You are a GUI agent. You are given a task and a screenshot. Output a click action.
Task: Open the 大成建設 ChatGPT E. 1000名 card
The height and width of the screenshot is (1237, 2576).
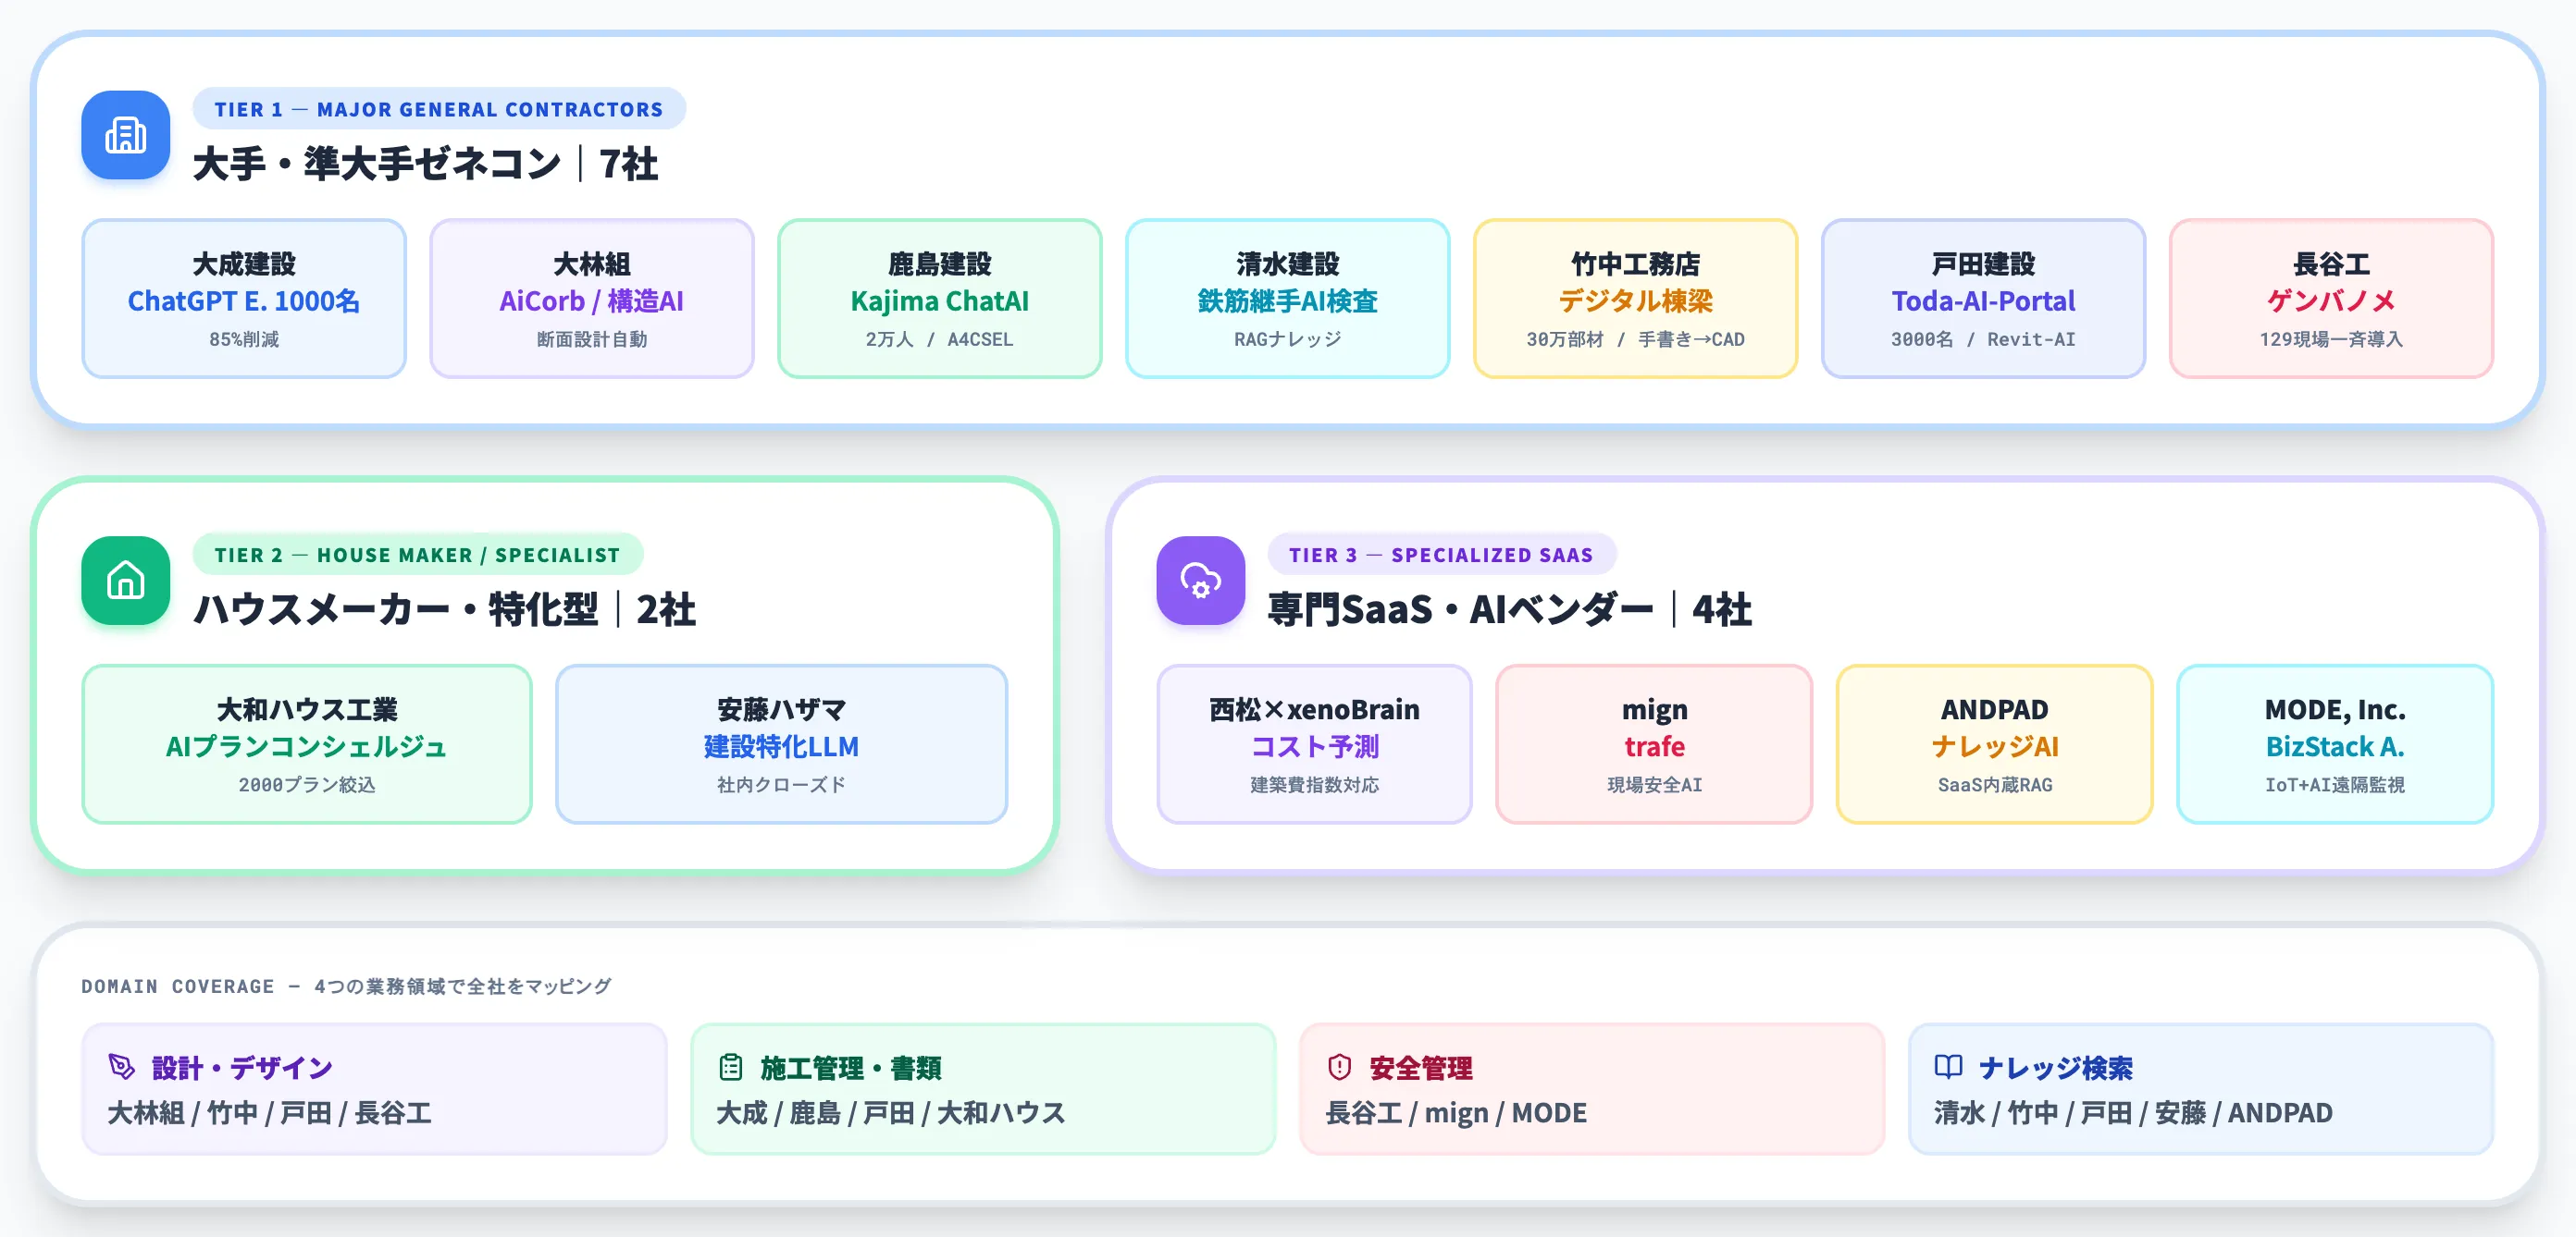(244, 299)
